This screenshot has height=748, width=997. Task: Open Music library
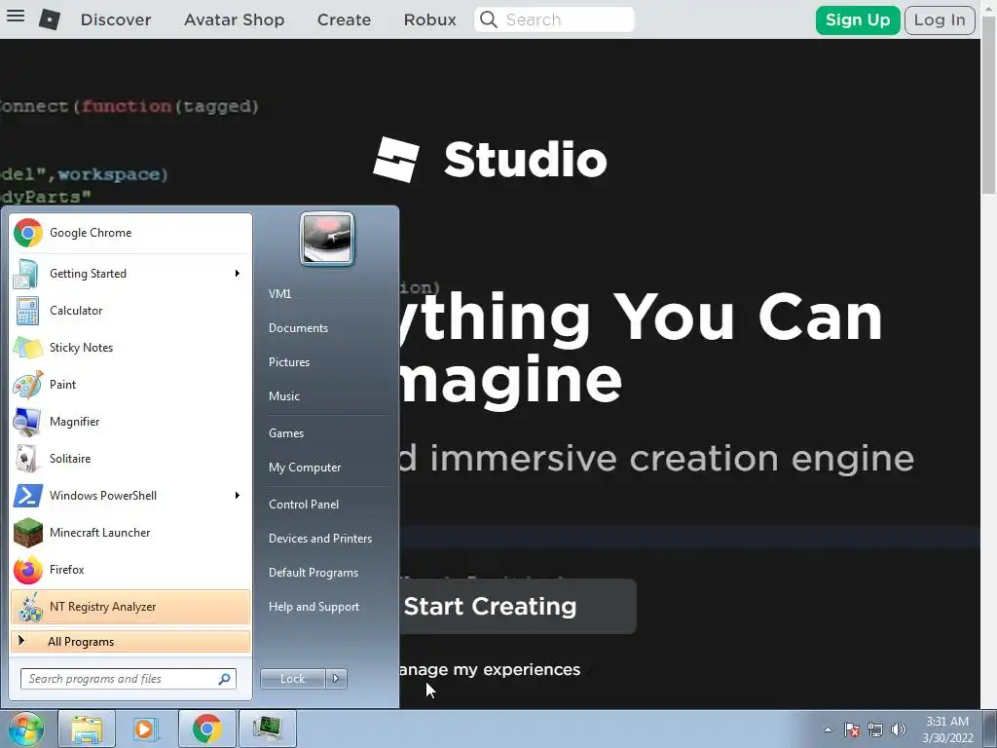(x=284, y=396)
